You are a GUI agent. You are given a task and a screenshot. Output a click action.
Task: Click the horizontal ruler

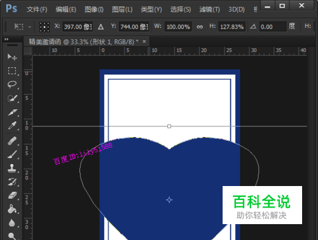(170, 51)
